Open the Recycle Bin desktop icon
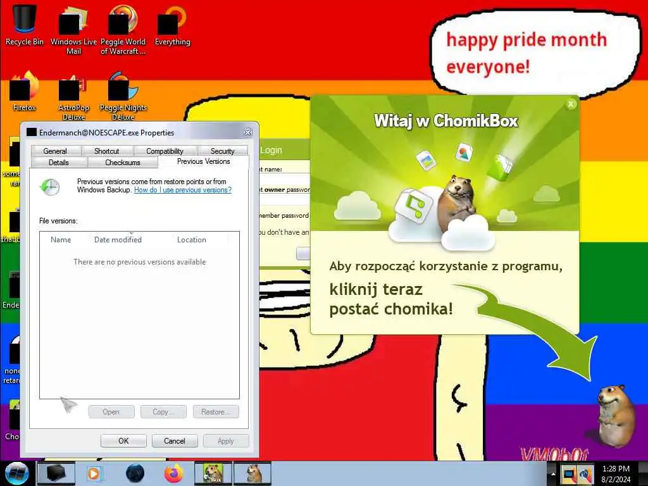Image resolution: width=648 pixels, height=486 pixels. pyautogui.click(x=25, y=25)
